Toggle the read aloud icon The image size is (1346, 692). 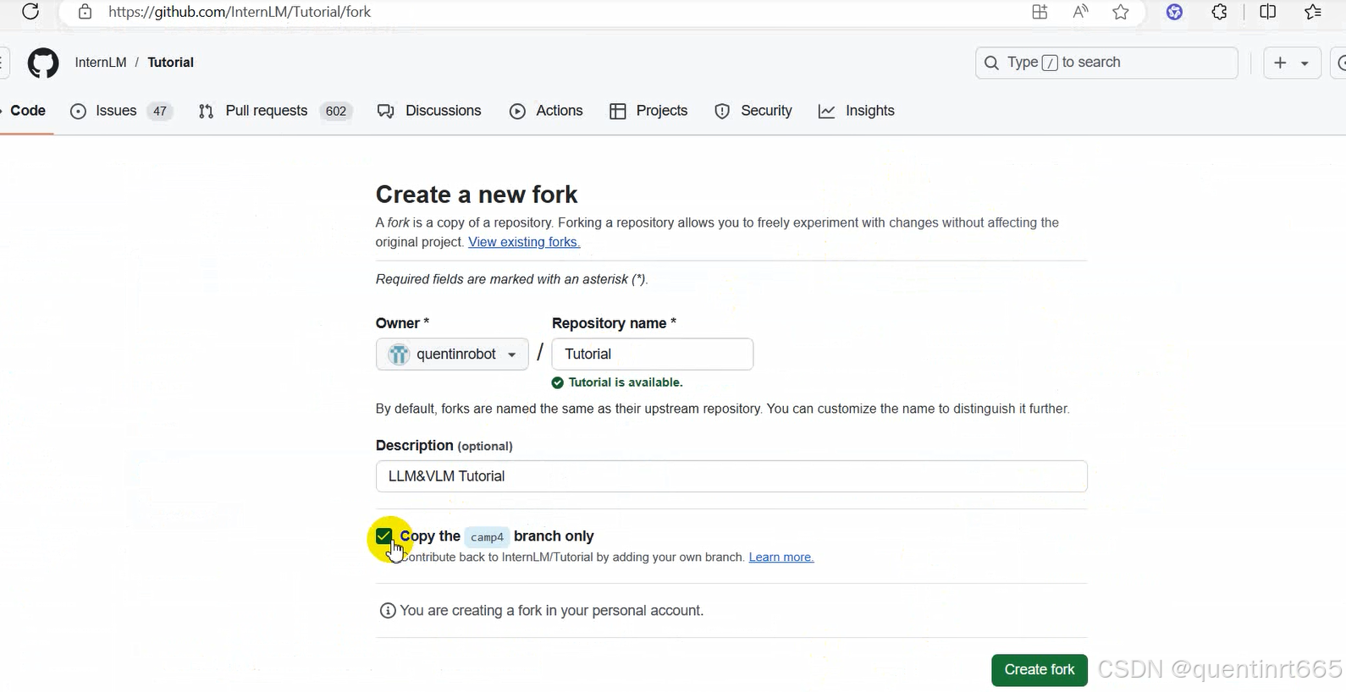click(x=1080, y=12)
